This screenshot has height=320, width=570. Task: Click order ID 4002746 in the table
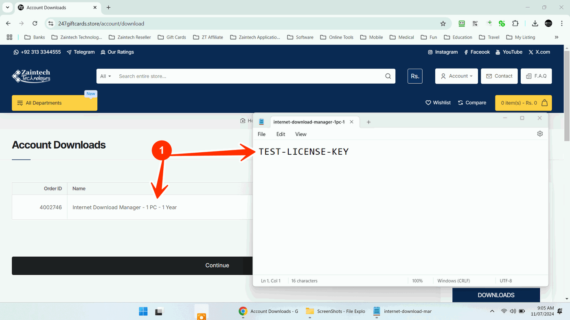click(x=50, y=207)
